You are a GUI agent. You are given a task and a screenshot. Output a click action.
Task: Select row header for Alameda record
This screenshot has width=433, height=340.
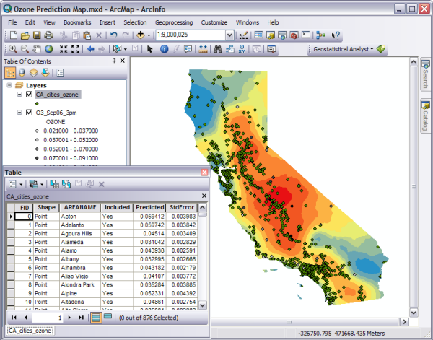11,243
